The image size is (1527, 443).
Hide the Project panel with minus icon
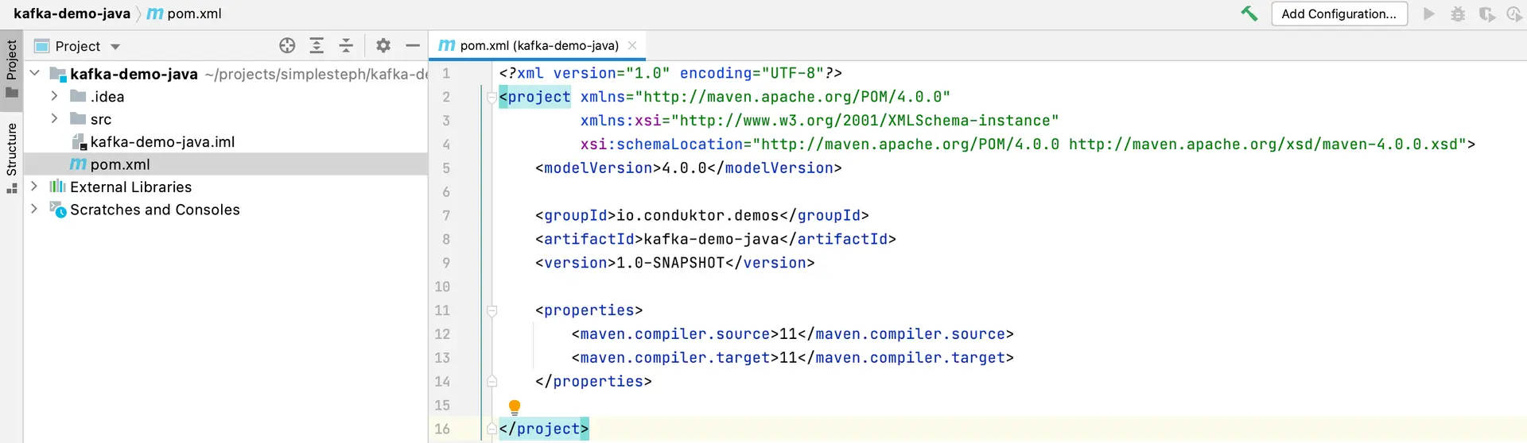click(x=412, y=45)
